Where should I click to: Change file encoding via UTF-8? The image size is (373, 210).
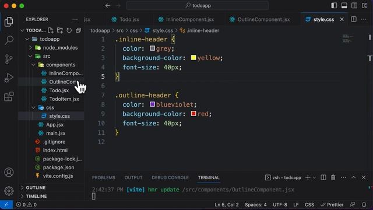coord(280,205)
